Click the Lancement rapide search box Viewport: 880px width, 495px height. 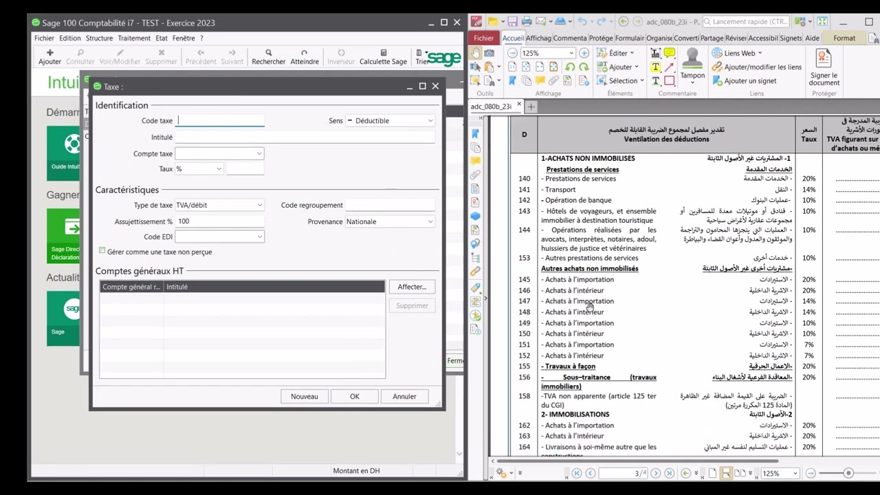(x=745, y=22)
